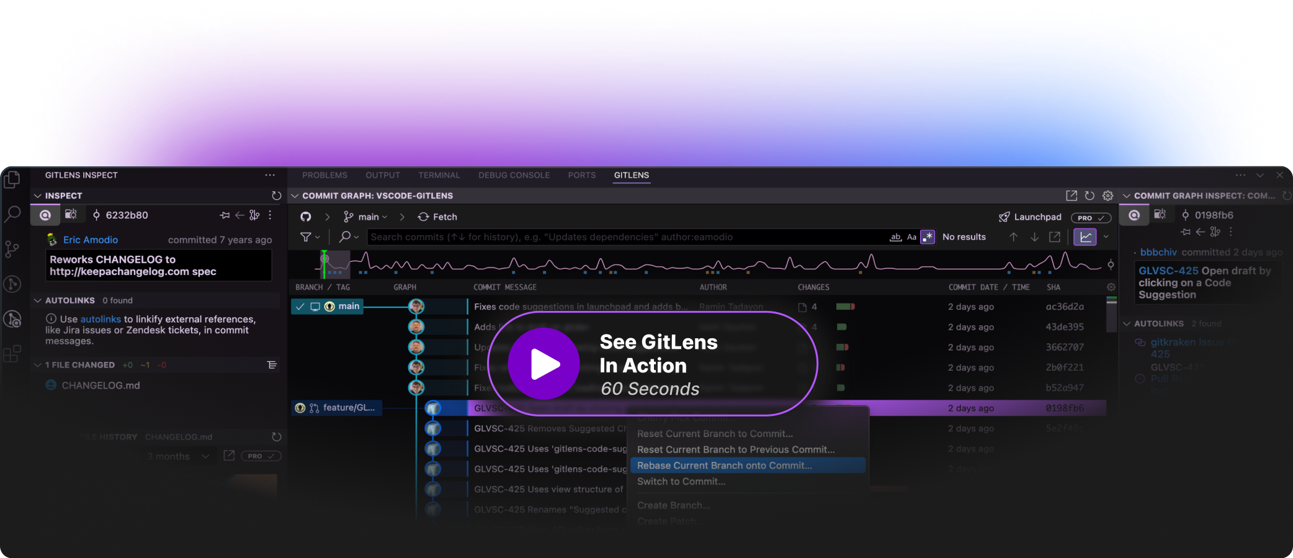Image resolution: width=1293 pixels, height=558 pixels.
Task: Open Source Control in the activity bar
Action: pyautogui.click(x=12, y=249)
